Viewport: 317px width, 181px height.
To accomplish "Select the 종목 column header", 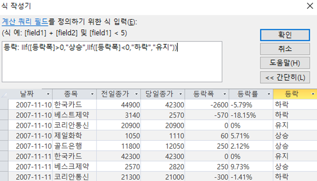I will pos(74,94).
